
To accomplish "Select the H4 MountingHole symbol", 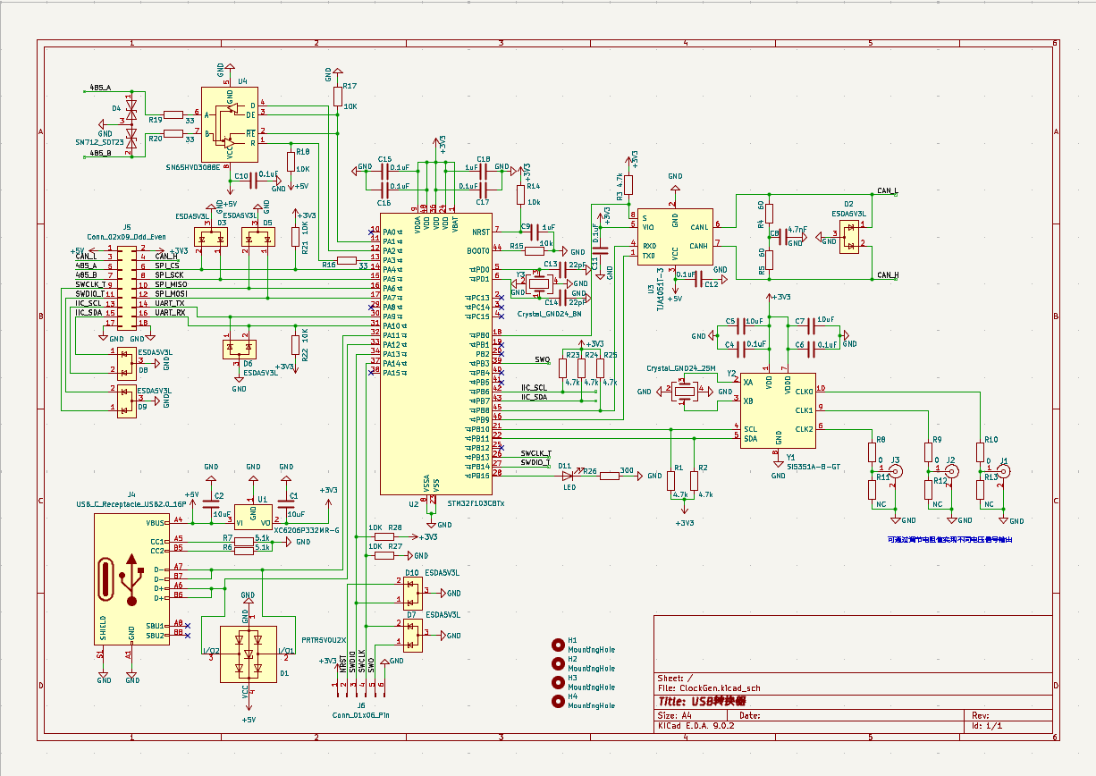I will coord(560,701).
